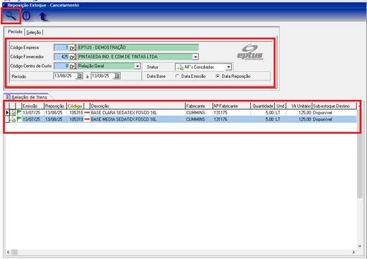
Task: Expand the fornecedor PINTASEDA dropdown
Action: (x=195, y=56)
